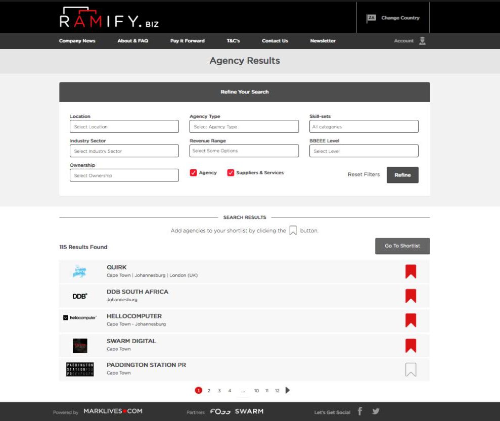The image size is (500, 421).
Task: Click Change Country link
Action: [x=400, y=18]
